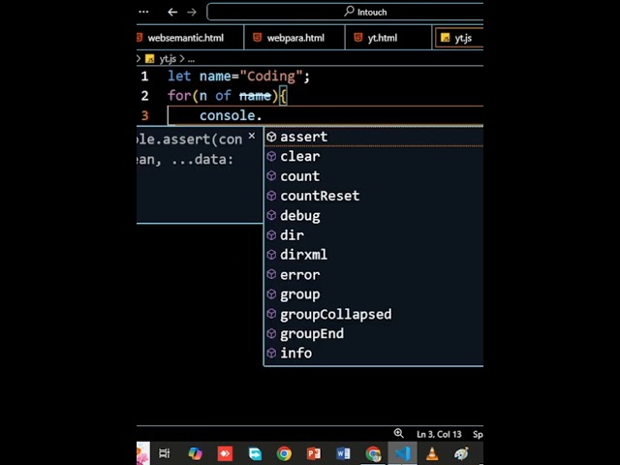Select debug in autocomplete list
620x465 pixels.
[374, 215]
